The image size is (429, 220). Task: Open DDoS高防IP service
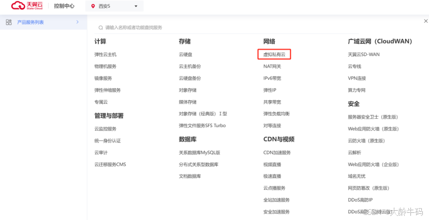(360, 200)
